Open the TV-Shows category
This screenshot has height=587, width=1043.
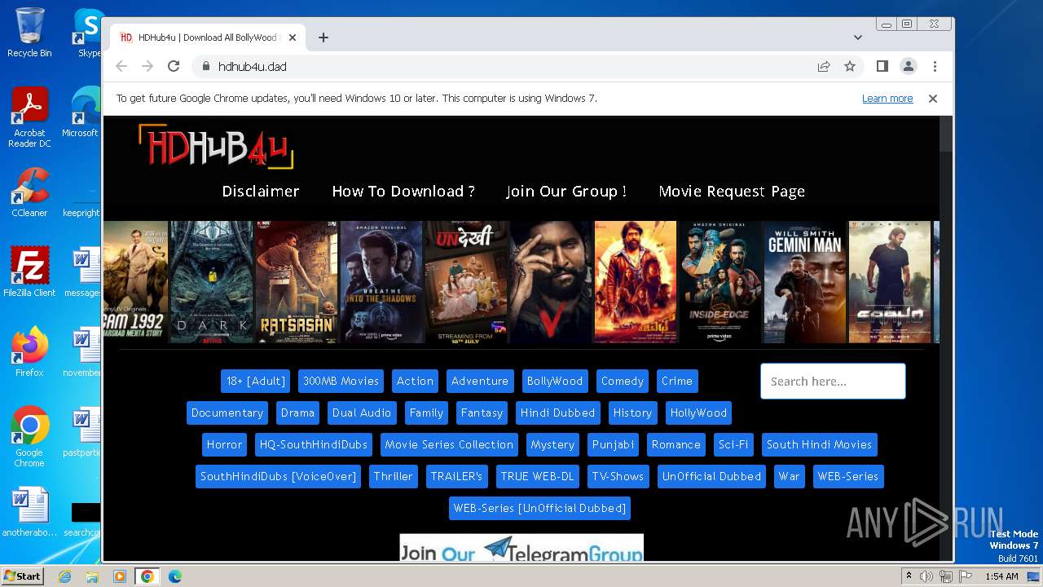coord(618,476)
